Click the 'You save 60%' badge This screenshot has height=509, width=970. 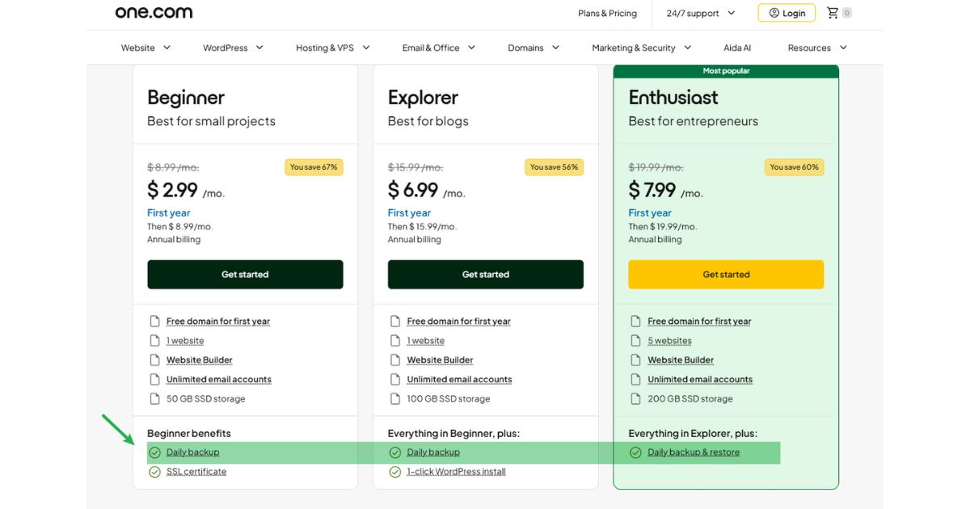[x=795, y=167]
